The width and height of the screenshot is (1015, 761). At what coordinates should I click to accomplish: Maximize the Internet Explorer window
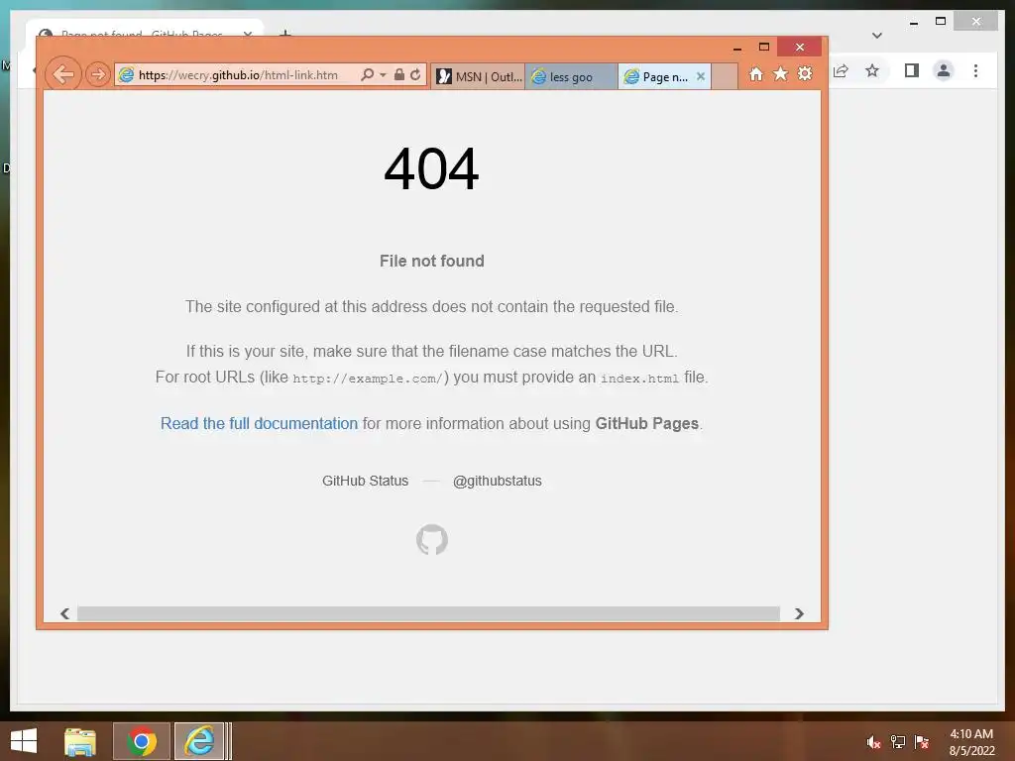(764, 48)
